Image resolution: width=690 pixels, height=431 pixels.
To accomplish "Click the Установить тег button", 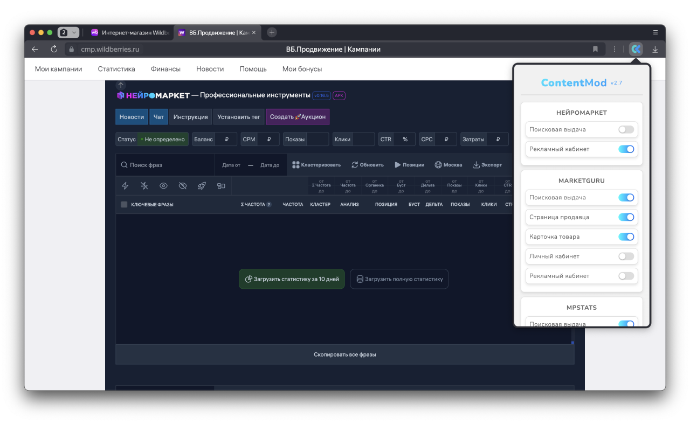I will click(239, 117).
